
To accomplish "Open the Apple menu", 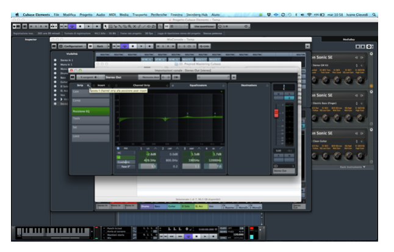I will pyautogui.click(x=17, y=15).
